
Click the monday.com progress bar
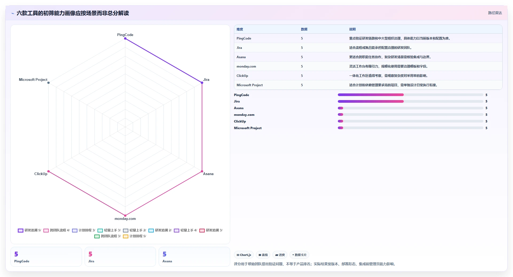coord(410,114)
